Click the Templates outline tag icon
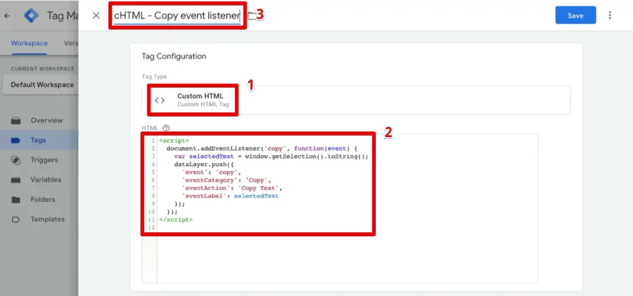The width and height of the screenshot is (633, 296). point(15,219)
